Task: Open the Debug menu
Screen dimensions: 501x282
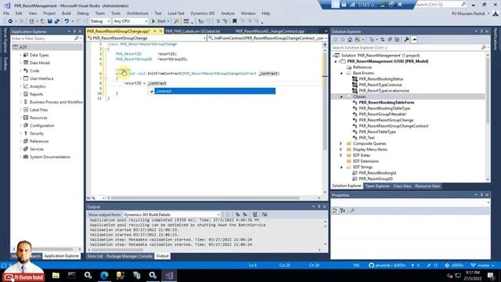Action: 83,13
